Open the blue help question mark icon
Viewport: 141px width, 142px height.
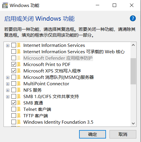tap(133, 18)
